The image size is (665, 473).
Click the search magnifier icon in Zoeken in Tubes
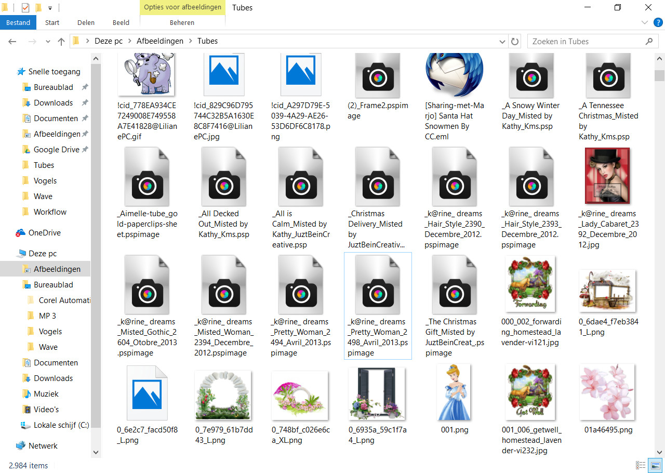(649, 42)
